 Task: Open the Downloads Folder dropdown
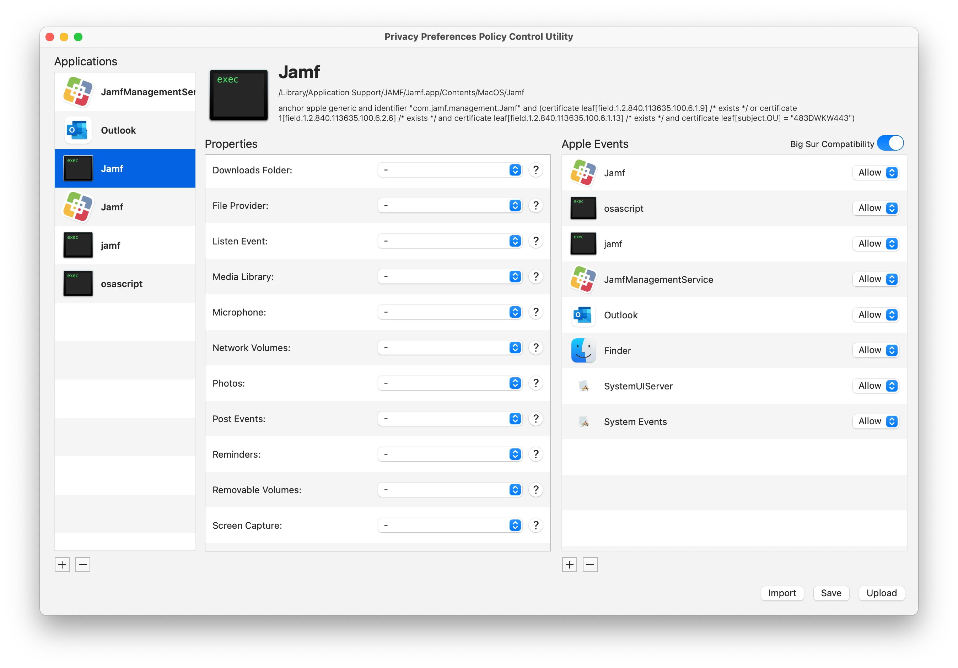450,170
